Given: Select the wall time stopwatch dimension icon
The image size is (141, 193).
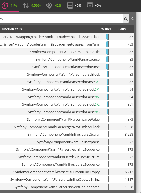Looking at the screenshot, I should pos(5,5).
